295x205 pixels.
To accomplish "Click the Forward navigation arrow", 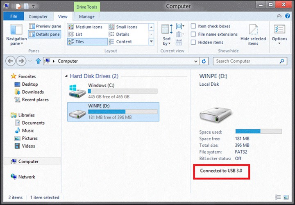I will [21, 61].
